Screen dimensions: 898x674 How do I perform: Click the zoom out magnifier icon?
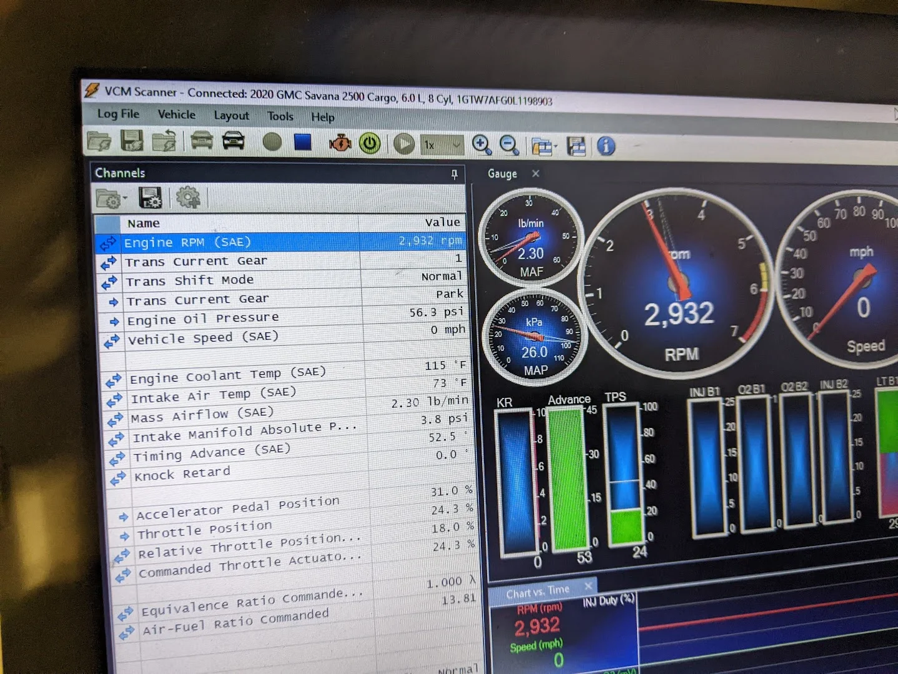point(509,146)
